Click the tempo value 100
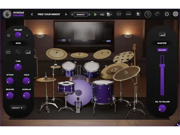180x135 pixels. coord(102,15)
